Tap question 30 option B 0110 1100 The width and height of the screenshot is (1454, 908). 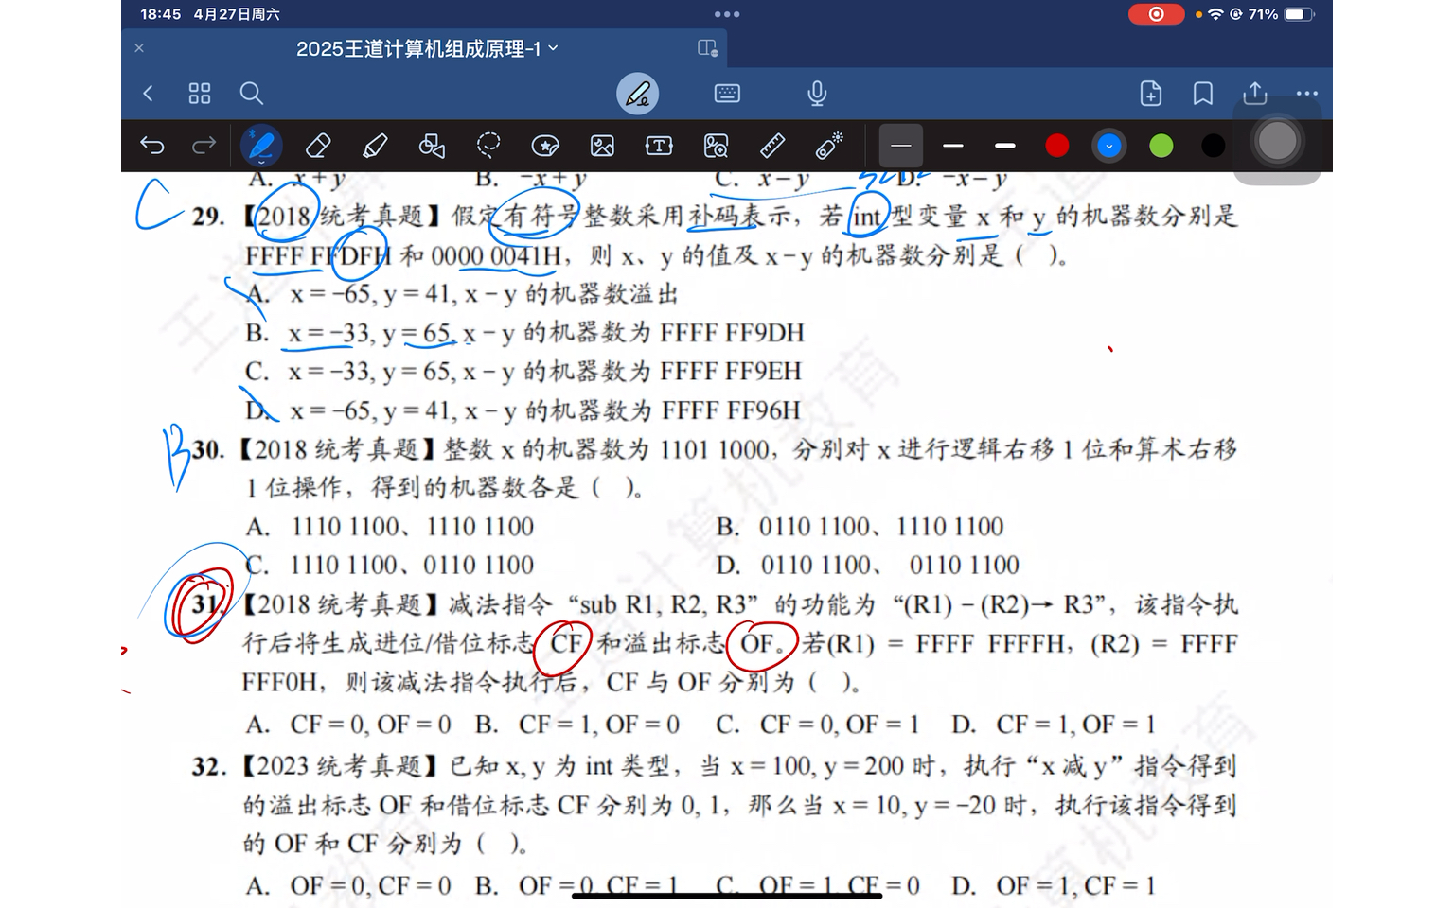pyautogui.click(x=860, y=527)
